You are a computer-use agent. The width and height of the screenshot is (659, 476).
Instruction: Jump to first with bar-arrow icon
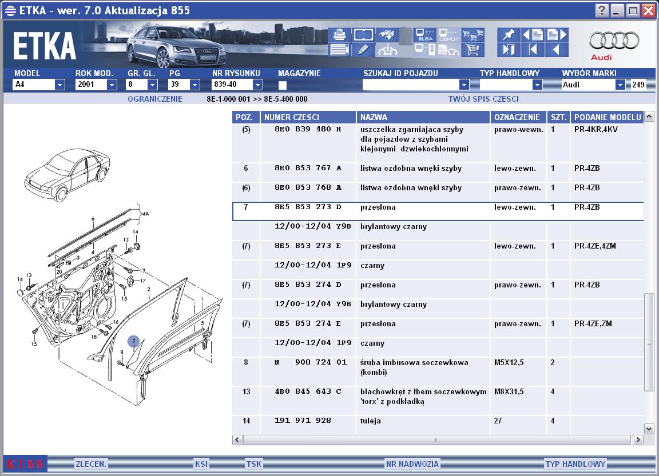tap(533, 50)
